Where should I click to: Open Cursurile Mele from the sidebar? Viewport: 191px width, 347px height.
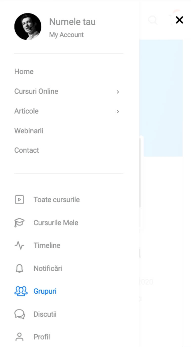point(56,222)
